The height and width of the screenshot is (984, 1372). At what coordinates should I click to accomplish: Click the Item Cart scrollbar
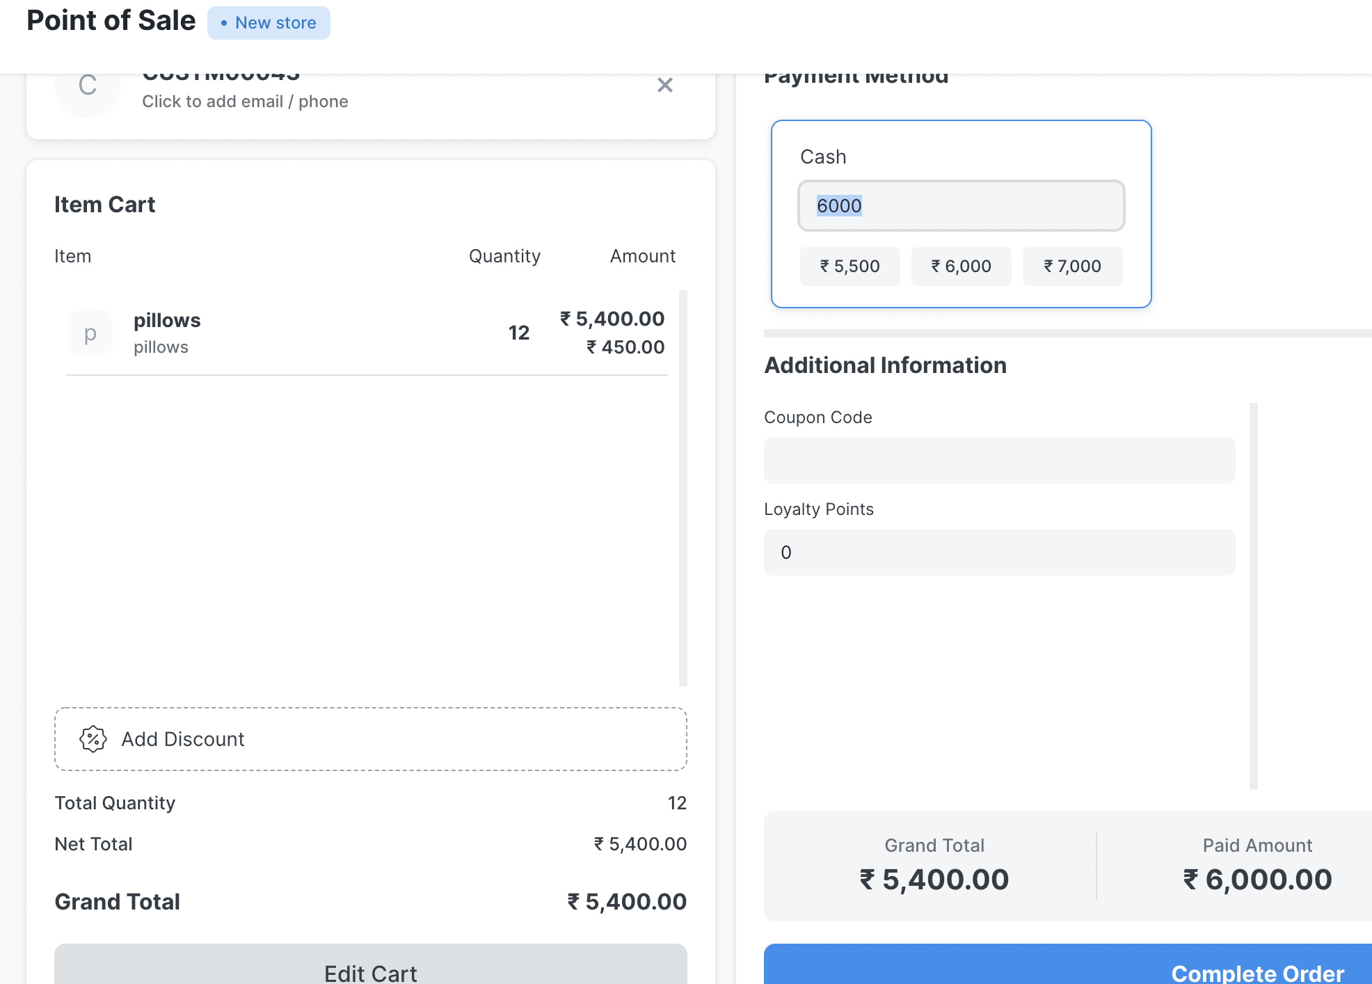tap(682, 487)
